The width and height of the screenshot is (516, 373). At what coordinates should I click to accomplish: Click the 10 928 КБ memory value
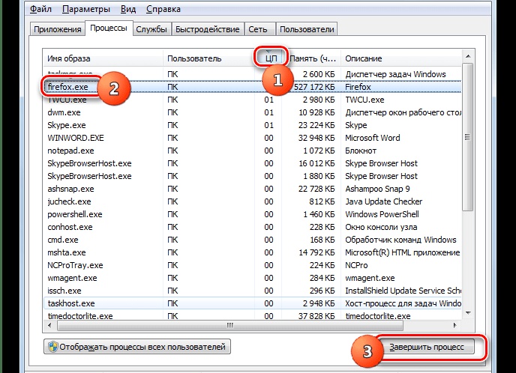tap(316, 112)
